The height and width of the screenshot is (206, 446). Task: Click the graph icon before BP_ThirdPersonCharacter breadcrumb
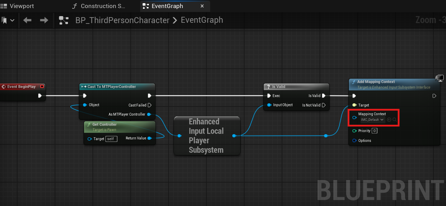point(64,20)
